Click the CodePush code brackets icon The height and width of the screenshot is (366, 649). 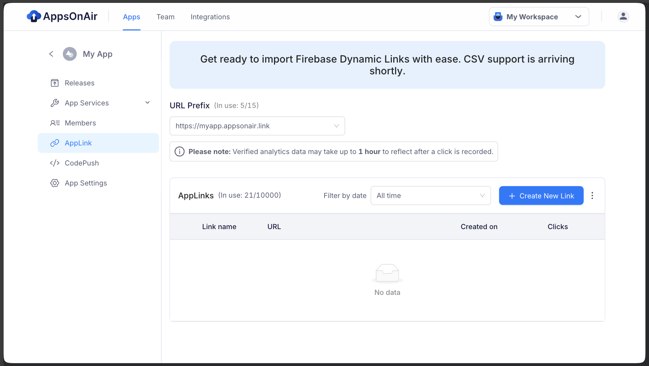click(55, 163)
